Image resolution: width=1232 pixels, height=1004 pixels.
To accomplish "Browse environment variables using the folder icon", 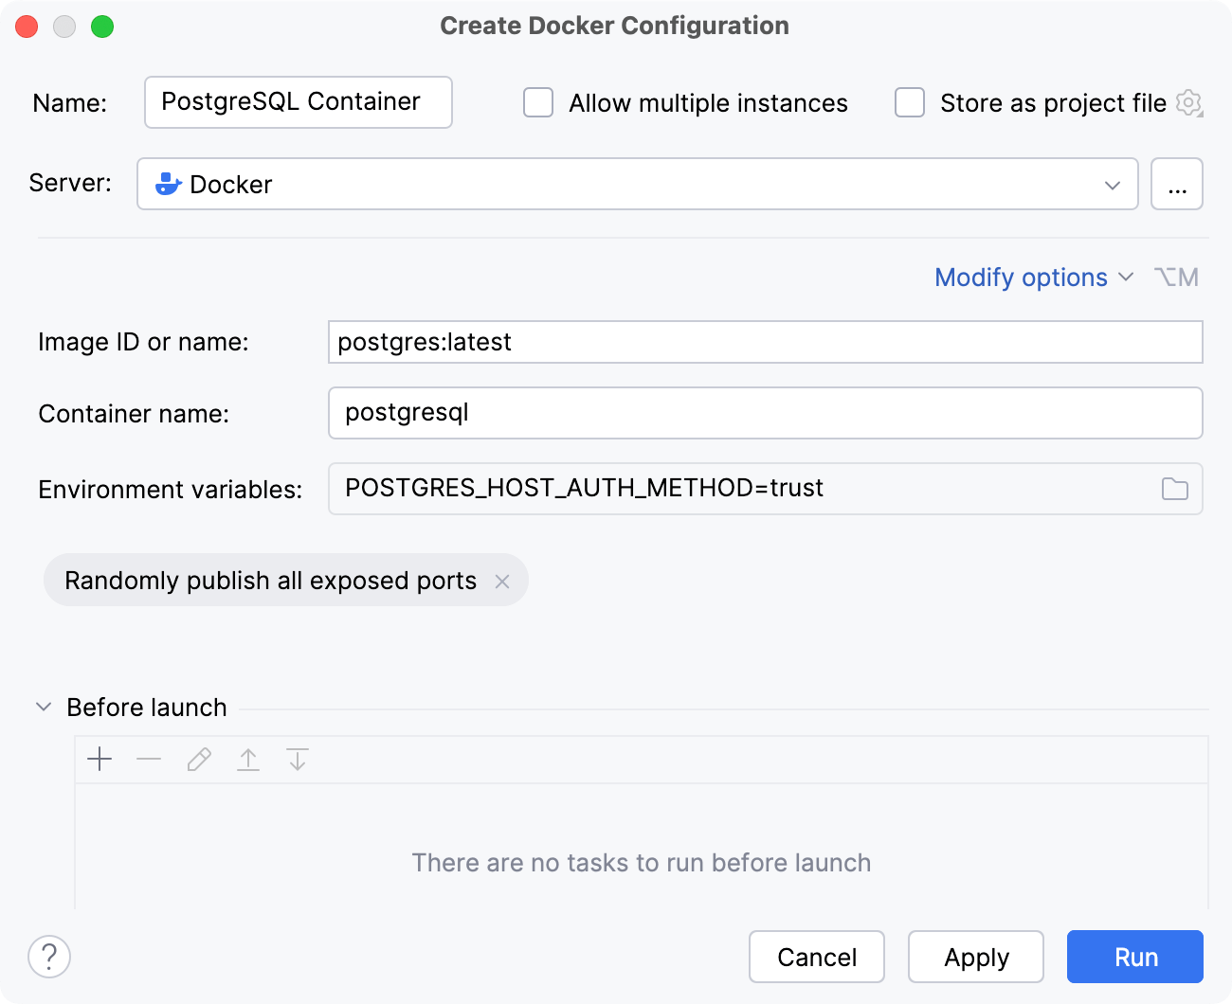I will 1175,489.
